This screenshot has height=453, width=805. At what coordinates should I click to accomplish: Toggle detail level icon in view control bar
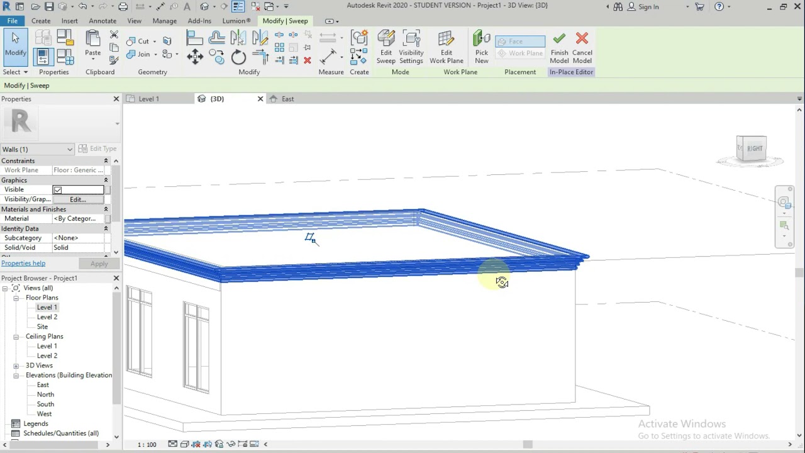tap(173, 444)
